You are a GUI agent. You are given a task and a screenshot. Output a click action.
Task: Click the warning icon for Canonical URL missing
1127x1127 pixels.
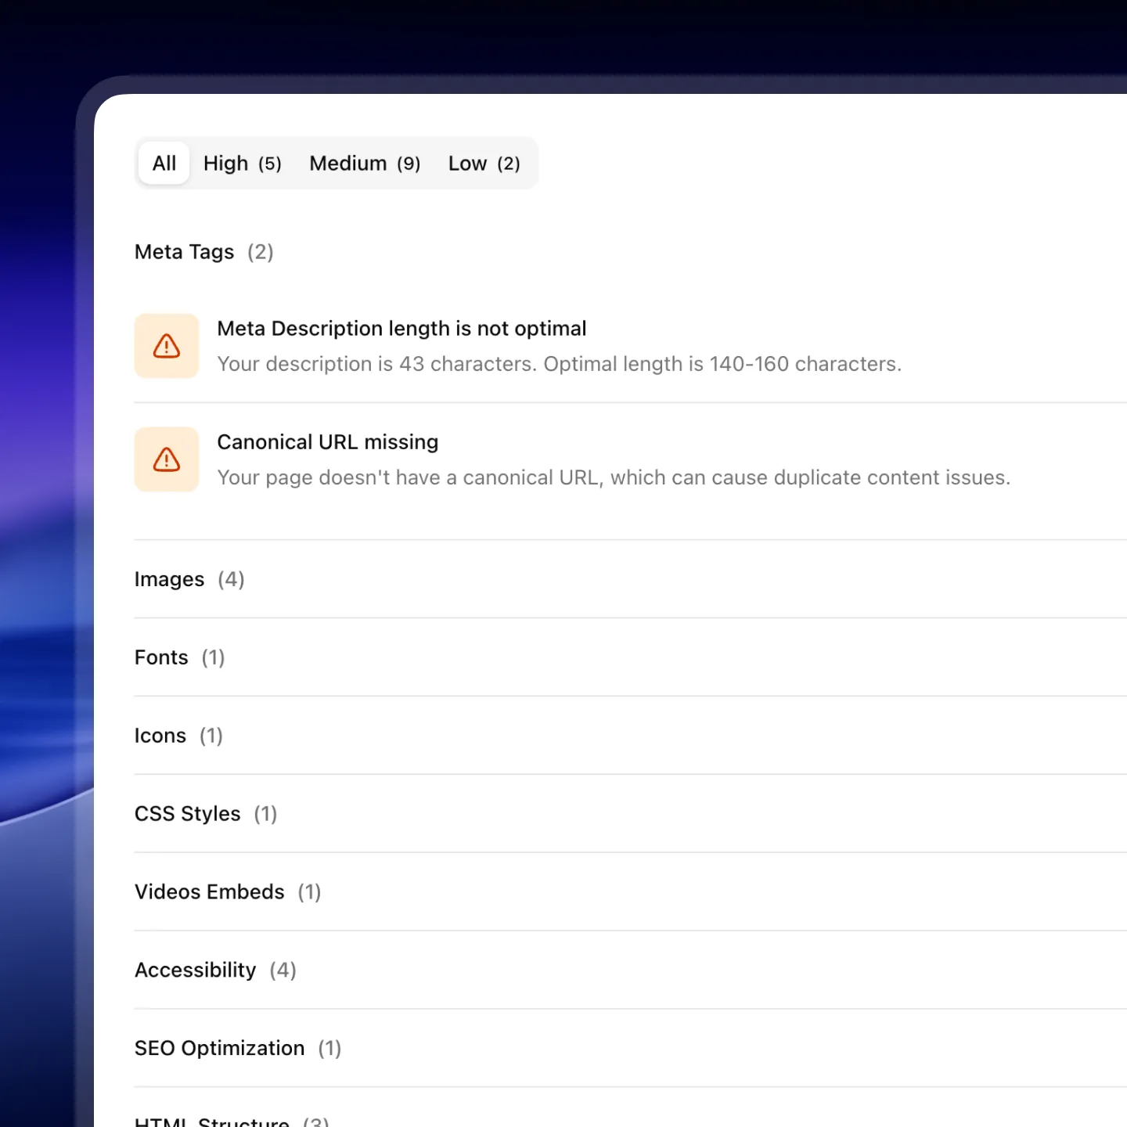tap(167, 459)
